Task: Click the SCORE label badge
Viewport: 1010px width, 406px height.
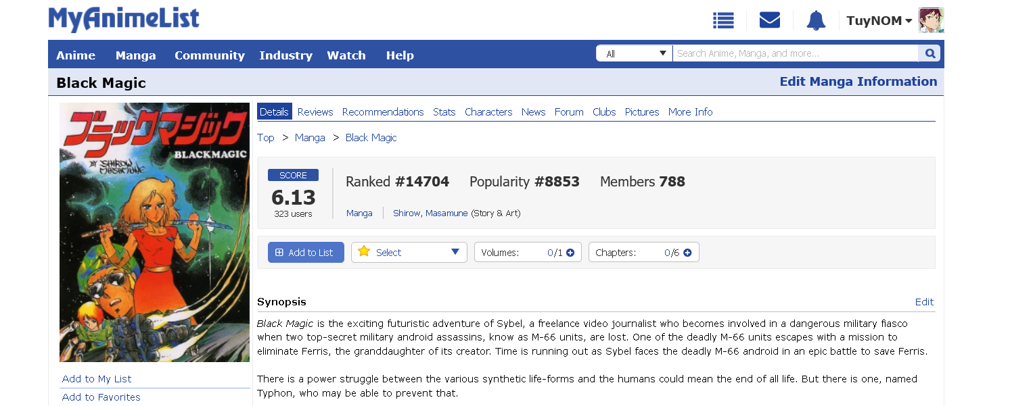Action: [x=293, y=176]
